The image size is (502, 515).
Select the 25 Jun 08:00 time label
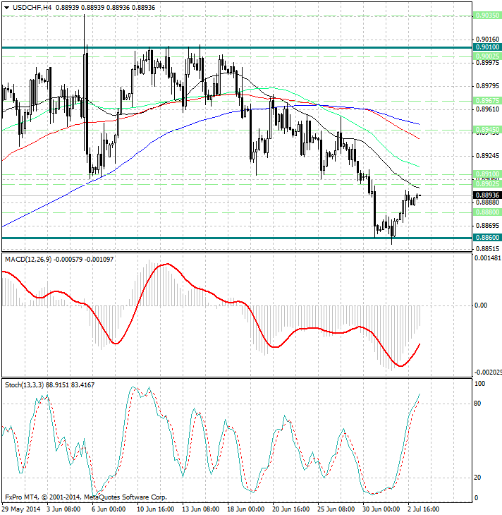(336, 509)
